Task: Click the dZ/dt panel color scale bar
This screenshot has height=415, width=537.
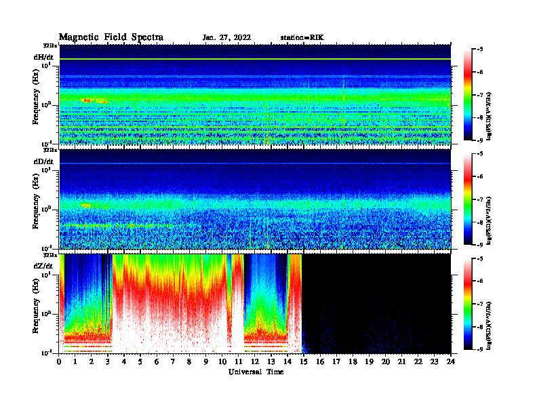Action: [468, 304]
